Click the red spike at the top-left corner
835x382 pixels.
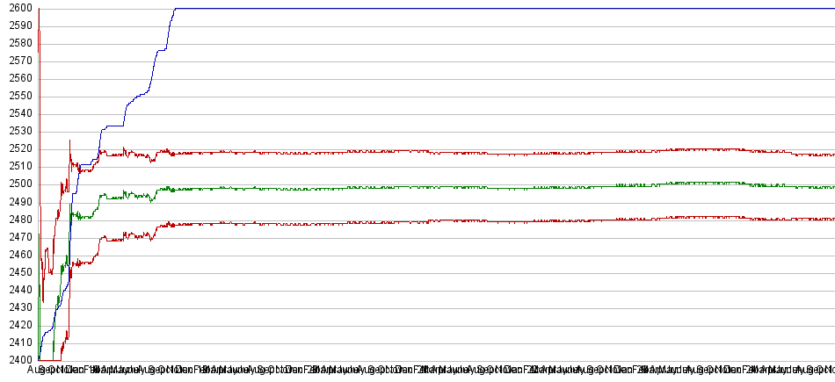[39, 11]
